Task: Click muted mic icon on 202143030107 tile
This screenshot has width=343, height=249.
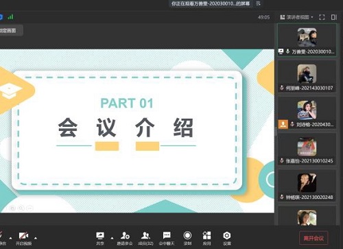Action: (282, 88)
